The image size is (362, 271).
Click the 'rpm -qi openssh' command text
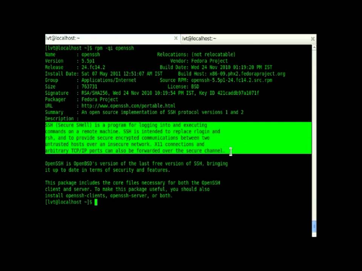114,48
